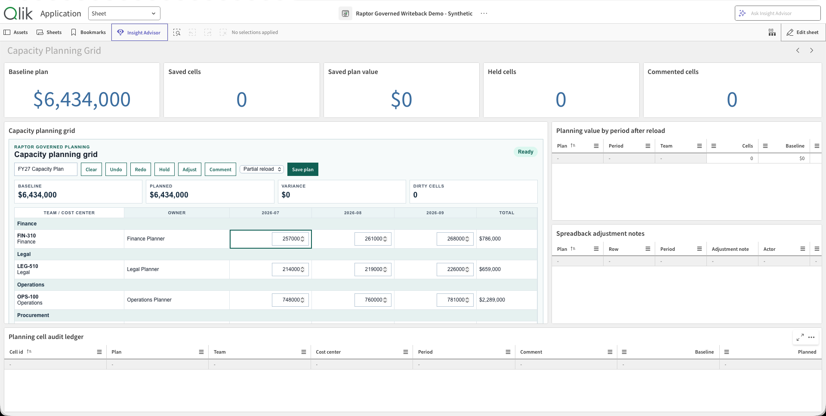Open the Bookmarks panel
This screenshot has height=416, width=826.
point(89,32)
